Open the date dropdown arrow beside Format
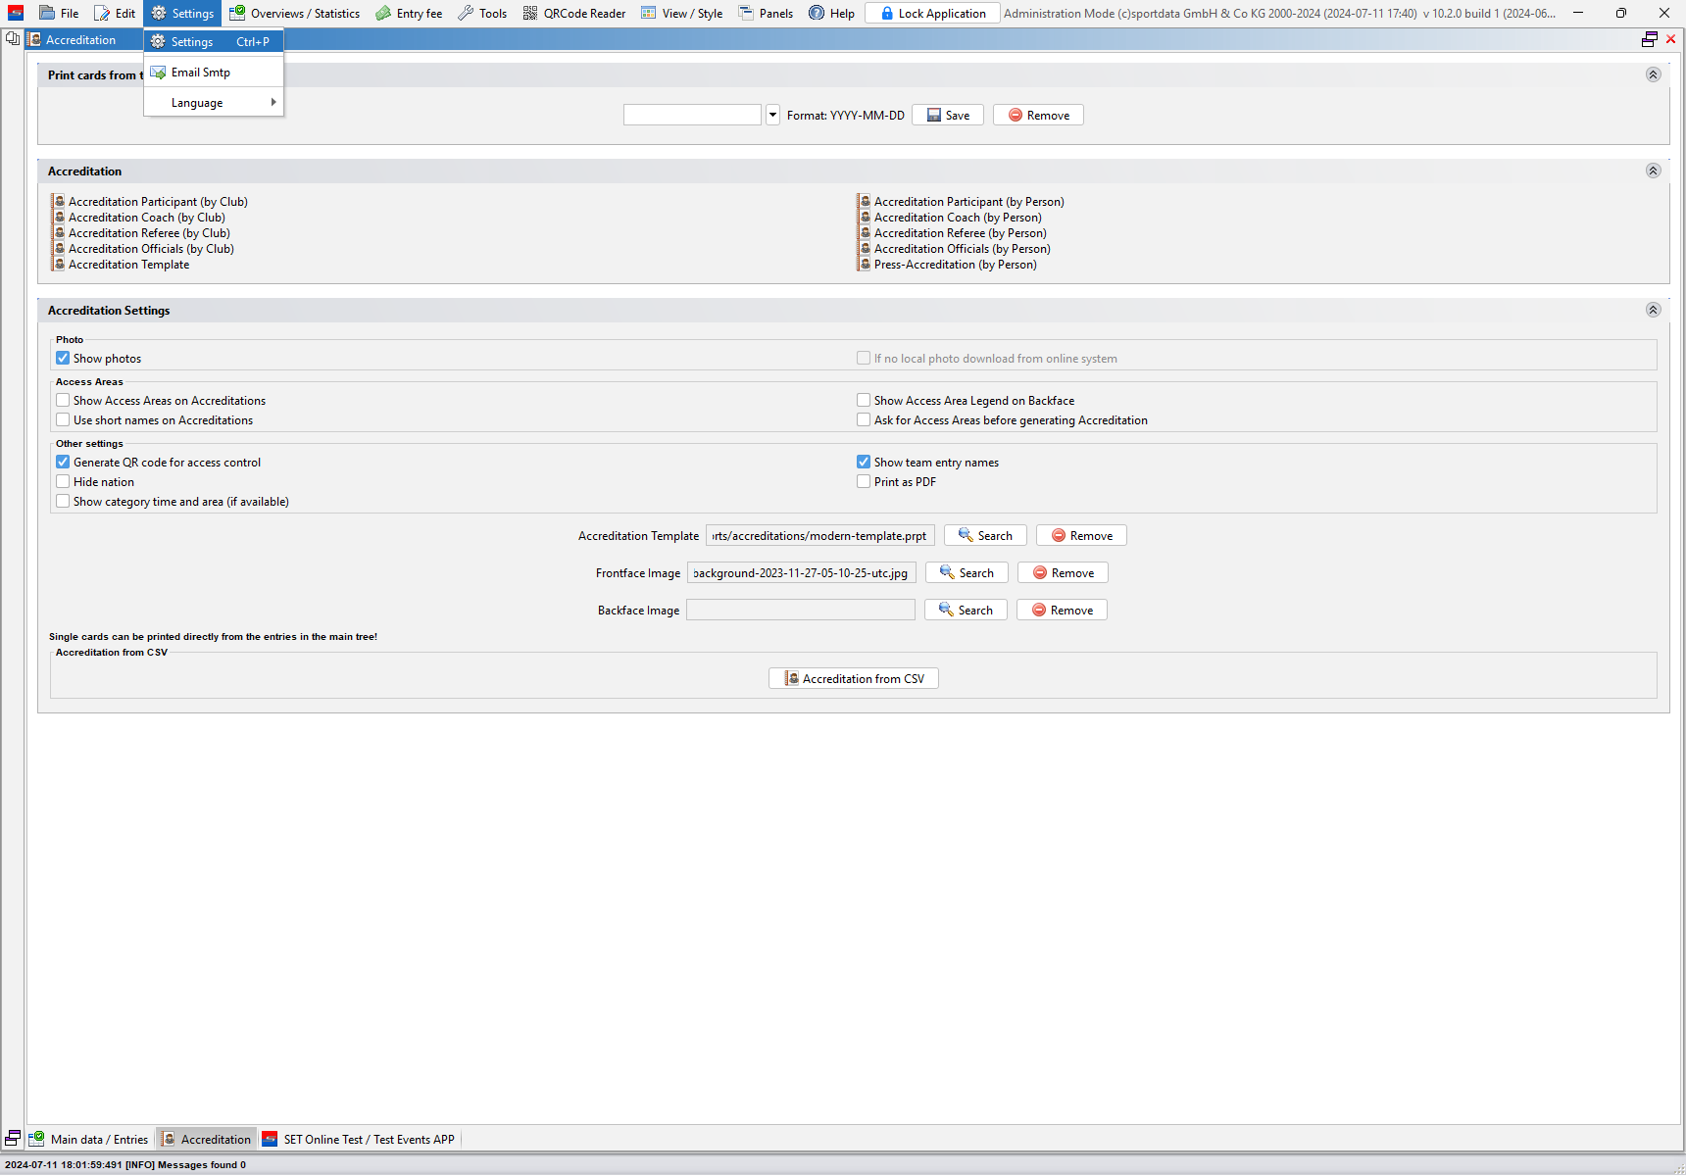Screen dimensions: 1686x1176 [x=772, y=115]
